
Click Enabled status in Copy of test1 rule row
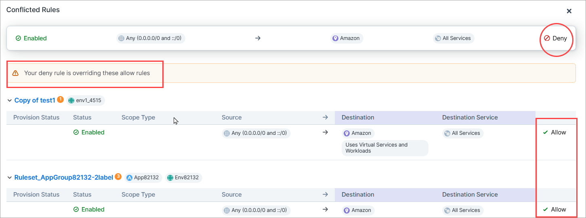[x=89, y=132]
